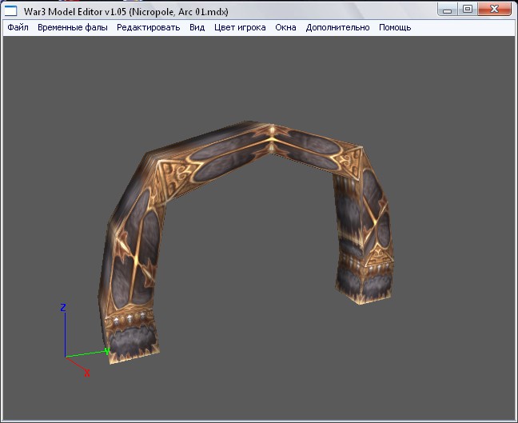Open the Временные фалы menu

tap(73, 27)
